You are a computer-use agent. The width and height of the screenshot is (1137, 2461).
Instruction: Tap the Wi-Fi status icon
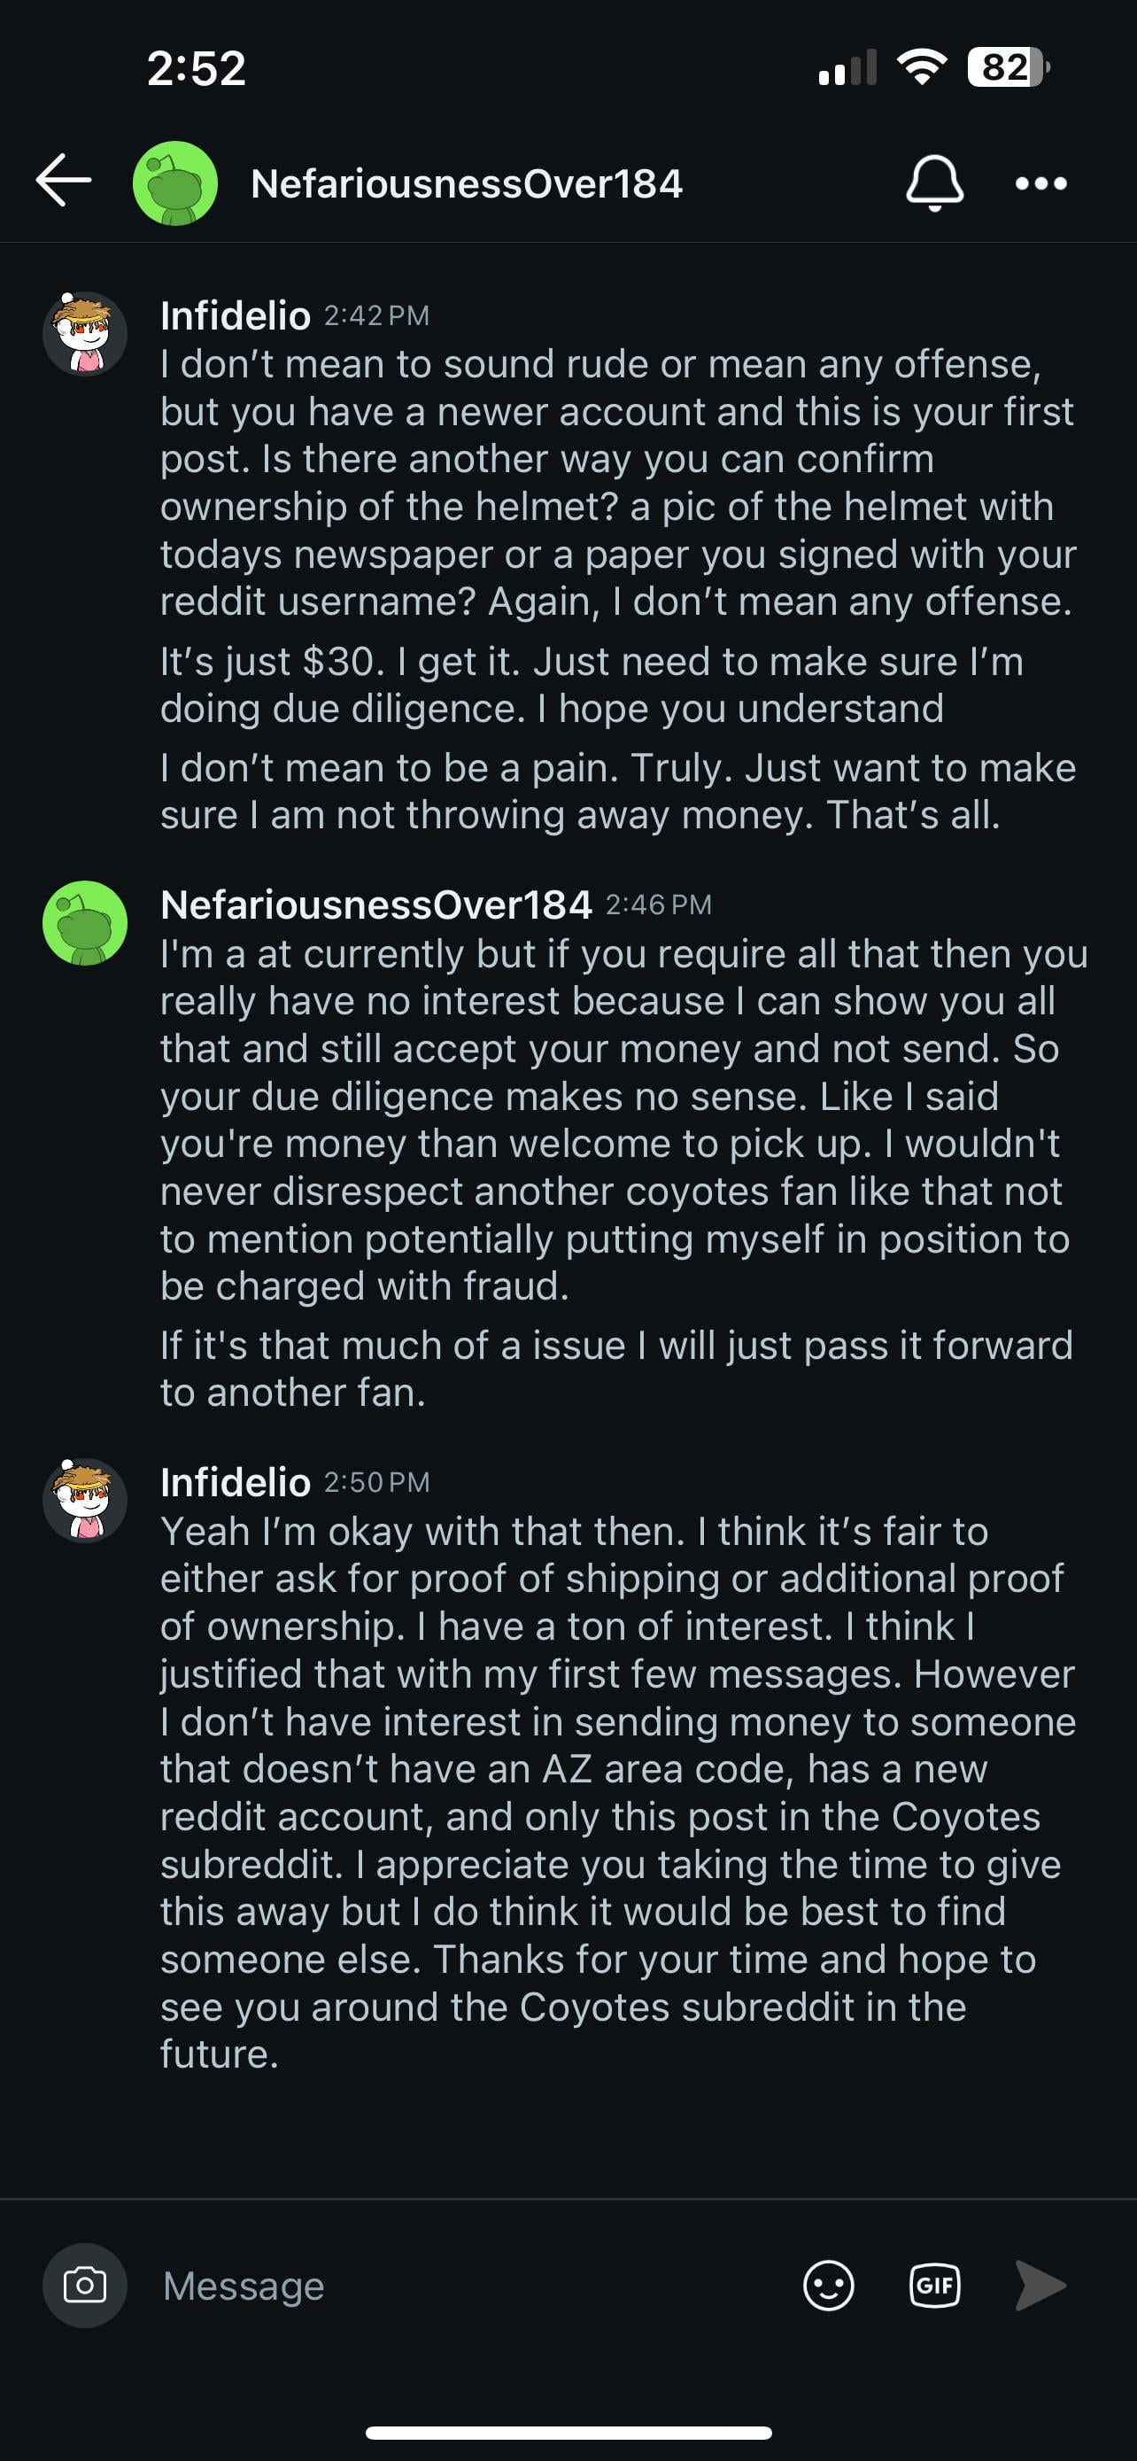pyautogui.click(x=921, y=68)
